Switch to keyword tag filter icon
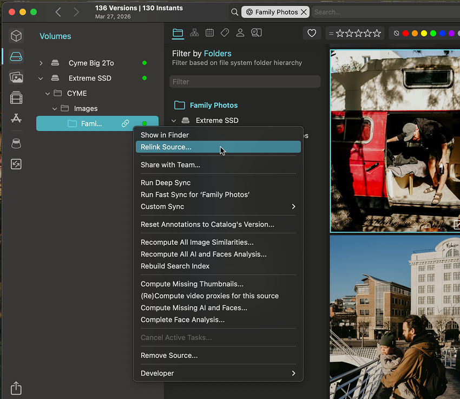This screenshot has height=399, width=460. (x=225, y=33)
